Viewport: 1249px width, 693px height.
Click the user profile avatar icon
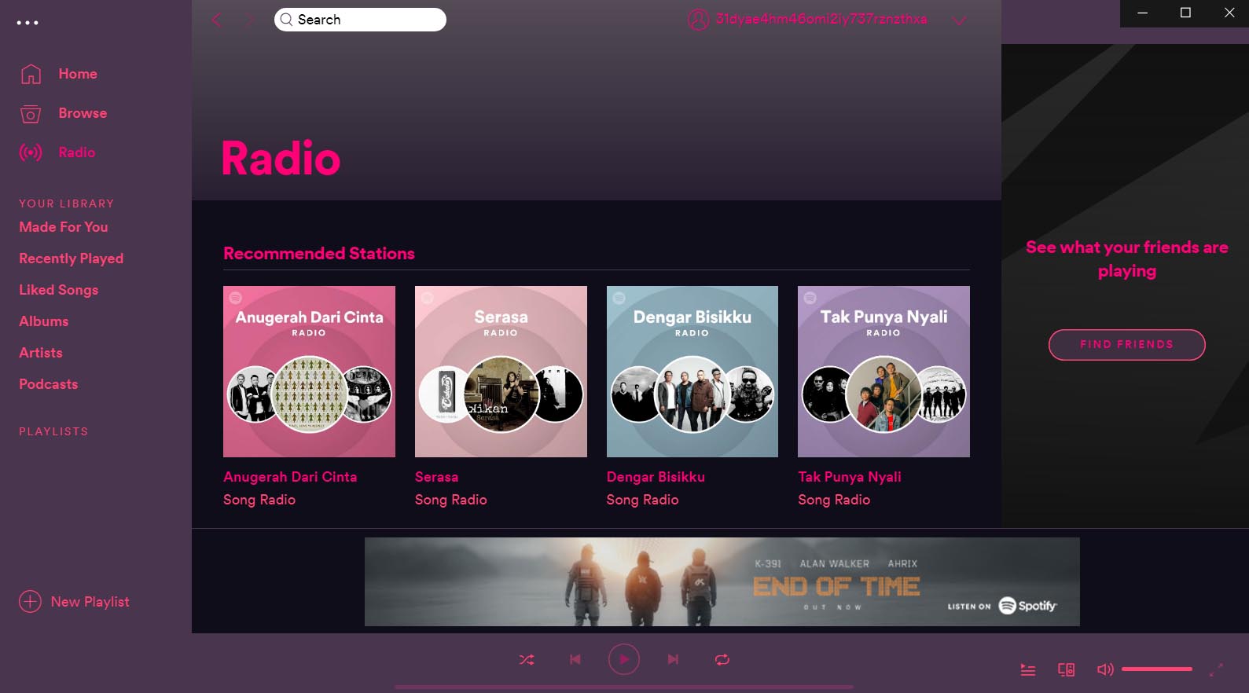pyautogui.click(x=699, y=20)
